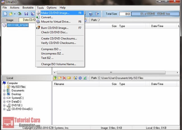Click the Burn CD/DVD Image flame icon
This screenshot has width=182, height=130.
point(38,28)
